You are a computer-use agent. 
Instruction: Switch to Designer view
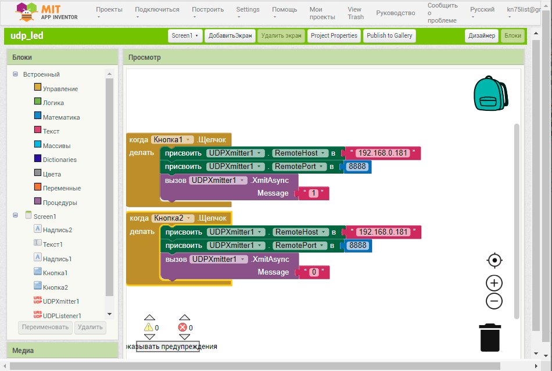click(x=481, y=36)
